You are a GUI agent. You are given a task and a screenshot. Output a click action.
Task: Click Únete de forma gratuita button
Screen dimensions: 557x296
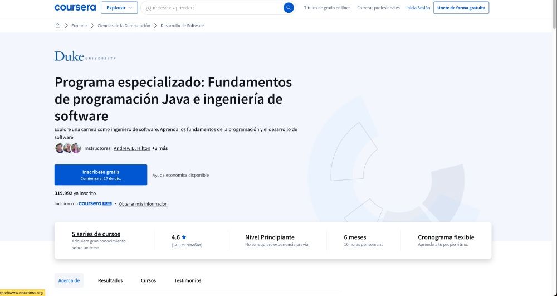(461, 8)
